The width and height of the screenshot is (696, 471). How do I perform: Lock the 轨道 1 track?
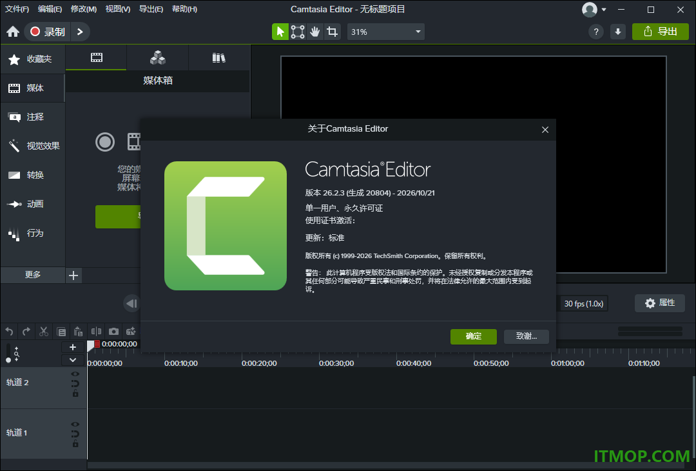75,443
